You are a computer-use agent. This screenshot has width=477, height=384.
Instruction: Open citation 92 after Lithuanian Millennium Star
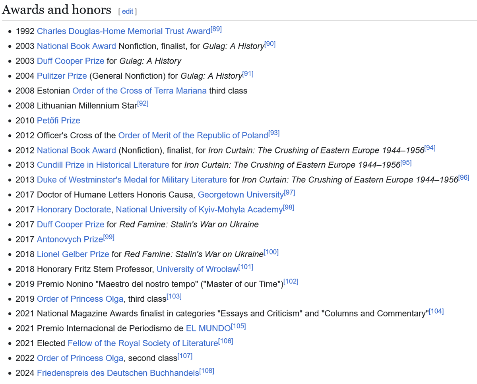[x=143, y=103]
